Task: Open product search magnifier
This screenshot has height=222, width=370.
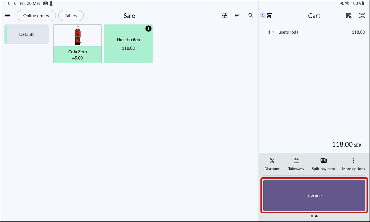Action: (251, 16)
